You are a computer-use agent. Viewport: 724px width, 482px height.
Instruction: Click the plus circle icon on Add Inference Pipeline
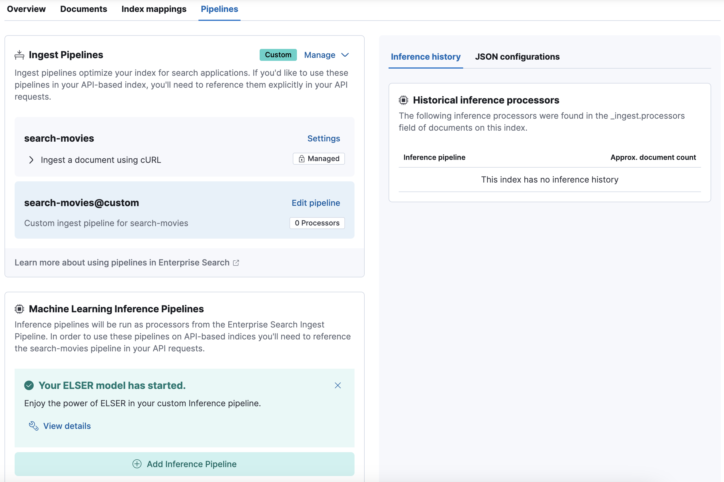pos(137,464)
